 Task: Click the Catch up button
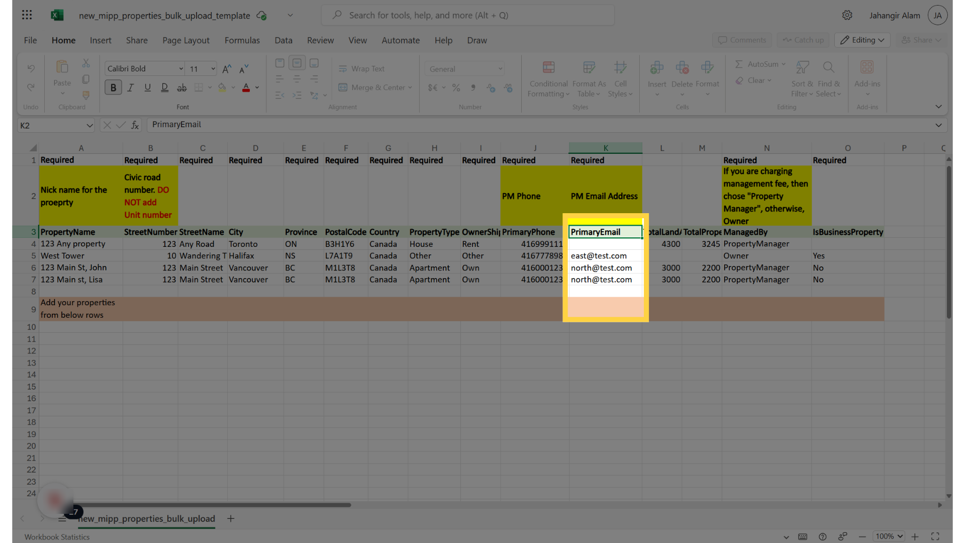(x=803, y=40)
